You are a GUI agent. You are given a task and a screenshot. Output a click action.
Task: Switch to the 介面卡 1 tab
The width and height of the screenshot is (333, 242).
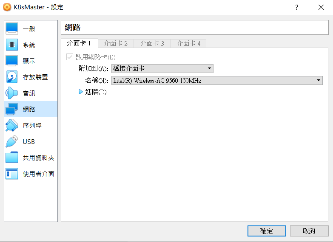coord(79,43)
